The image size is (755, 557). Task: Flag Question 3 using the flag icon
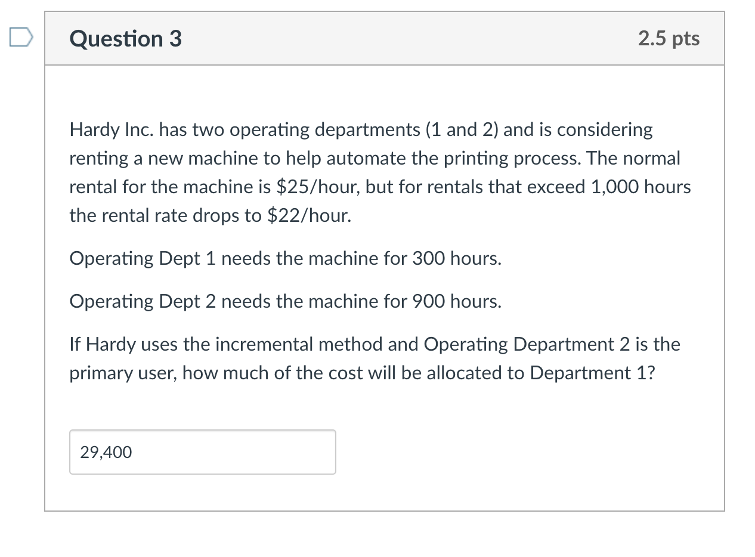coord(20,38)
